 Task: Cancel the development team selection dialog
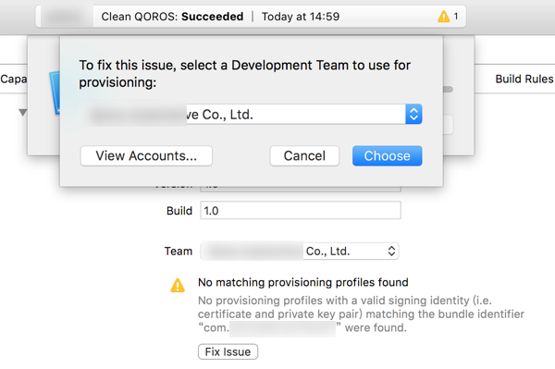(x=304, y=156)
